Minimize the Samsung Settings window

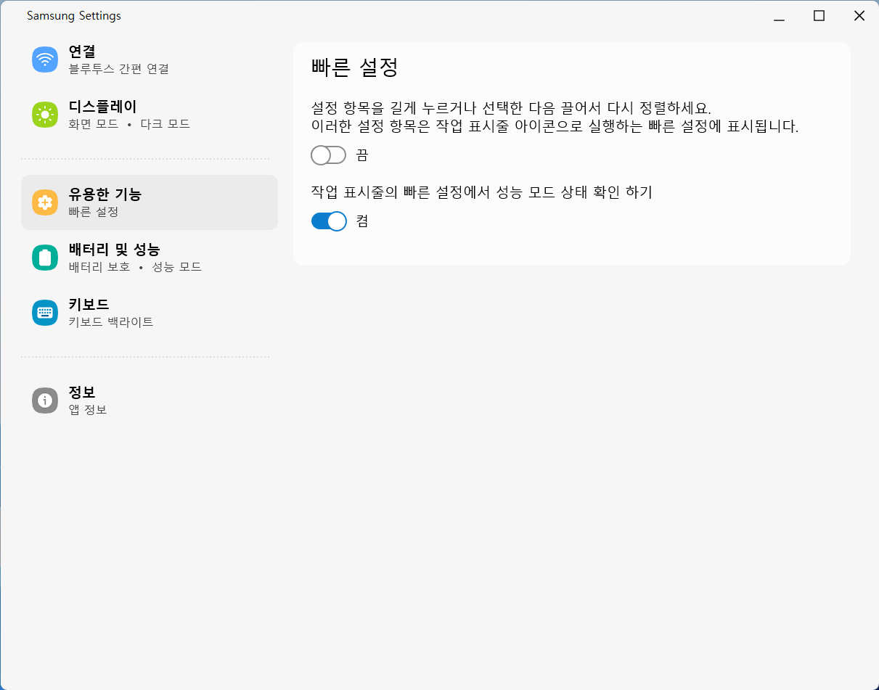pyautogui.click(x=780, y=16)
